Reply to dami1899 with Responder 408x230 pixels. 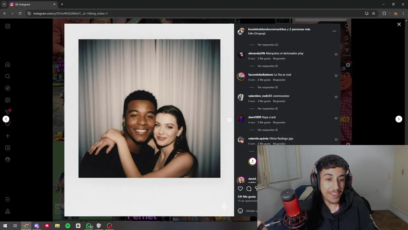tap(279, 123)
